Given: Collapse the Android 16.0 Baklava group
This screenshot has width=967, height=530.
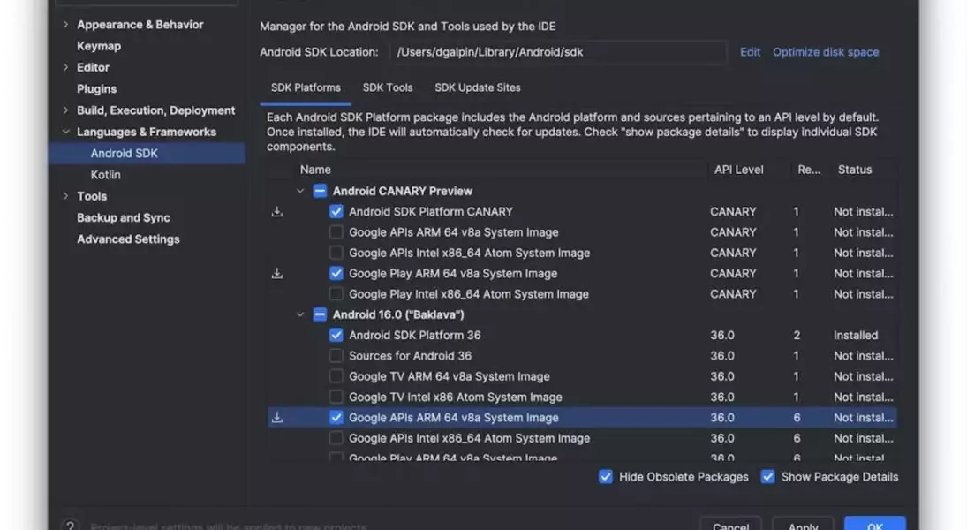Looking at the screenshot, I should click(301, 314).
